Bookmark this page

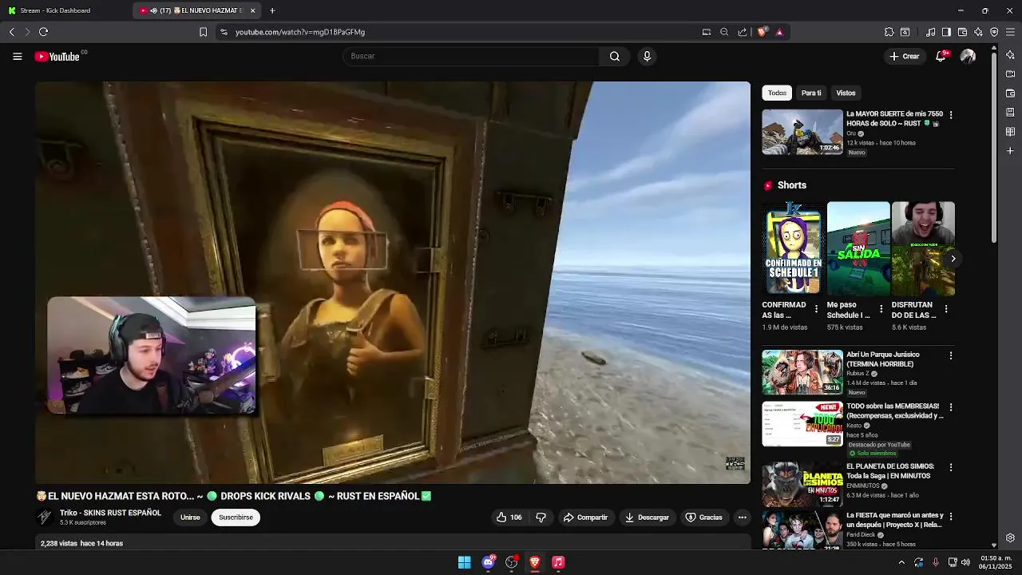point(203,32)
